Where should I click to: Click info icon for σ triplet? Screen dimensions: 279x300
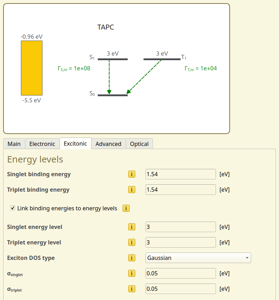pos(131,289)
